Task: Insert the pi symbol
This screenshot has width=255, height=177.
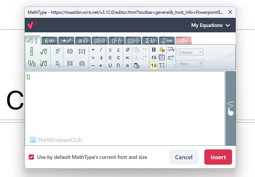Action: click(x=127, y=66)
